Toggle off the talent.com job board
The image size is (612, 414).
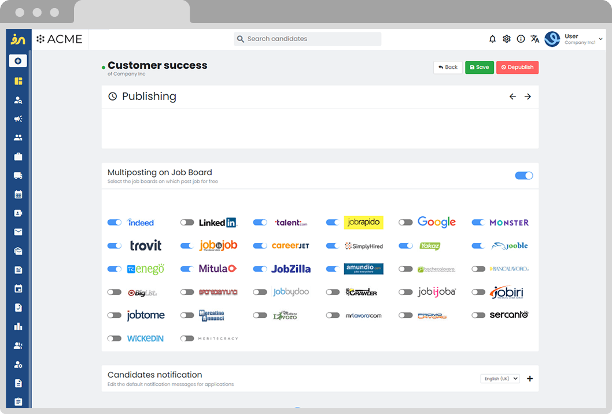click(x=260, y=223)
